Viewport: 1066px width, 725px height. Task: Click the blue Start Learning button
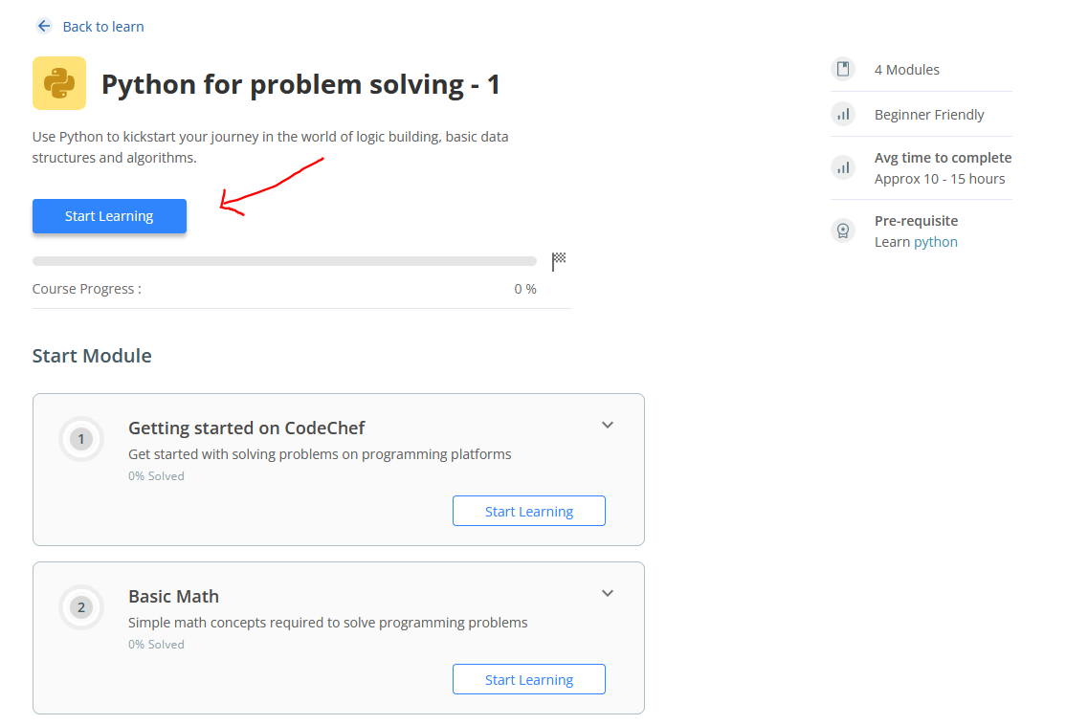108,215
